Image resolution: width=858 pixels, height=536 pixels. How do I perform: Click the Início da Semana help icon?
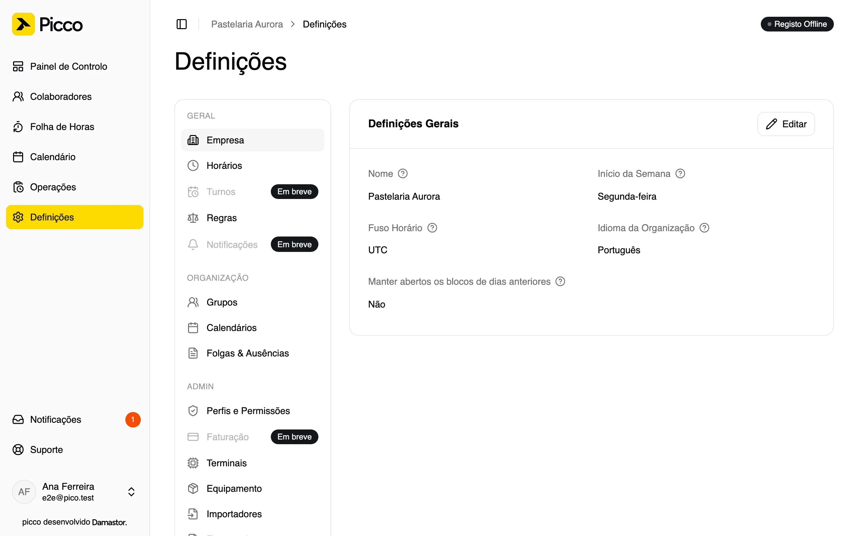680,174
